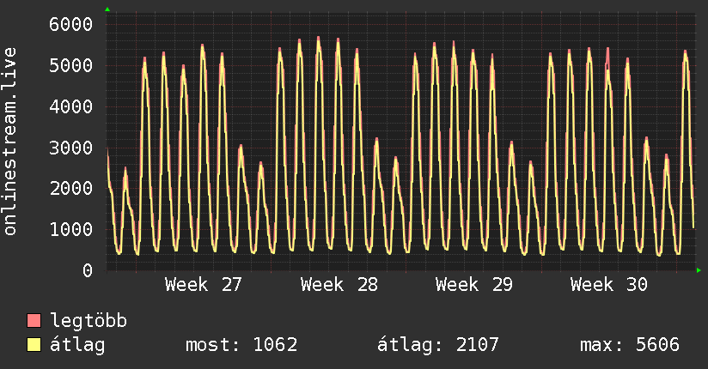The width and height of the screenshot is (708, 369).
Task: Select the Week 29 axis label
Action: click(x=474, y=285)
